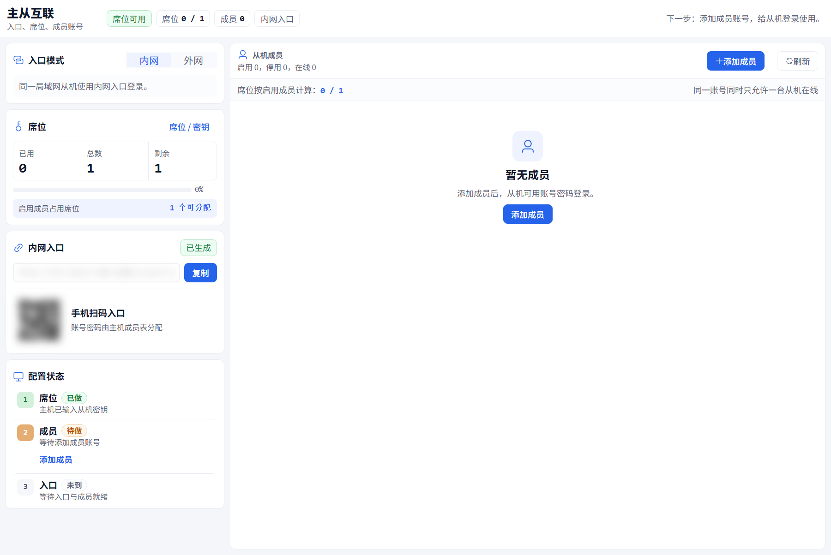The image size is (831, 555).
Task: Click the 入口模式 chain icon
Action: point(18,60)
